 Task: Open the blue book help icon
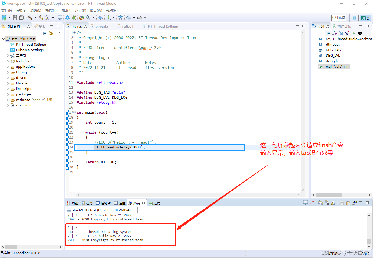point(100,18)
